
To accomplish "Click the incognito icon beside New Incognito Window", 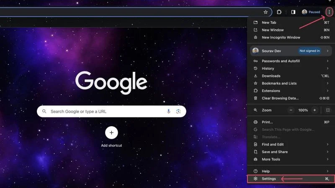I will coord(255,37).
